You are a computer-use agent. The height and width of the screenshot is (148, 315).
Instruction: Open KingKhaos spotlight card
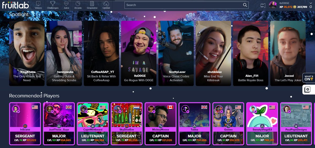[x=27, y=54]
